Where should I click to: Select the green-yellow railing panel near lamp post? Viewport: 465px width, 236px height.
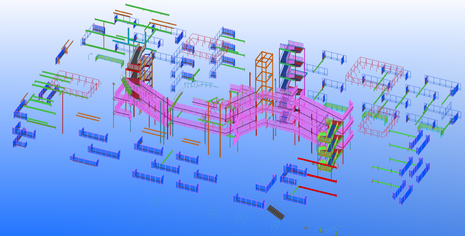[110, 59]
